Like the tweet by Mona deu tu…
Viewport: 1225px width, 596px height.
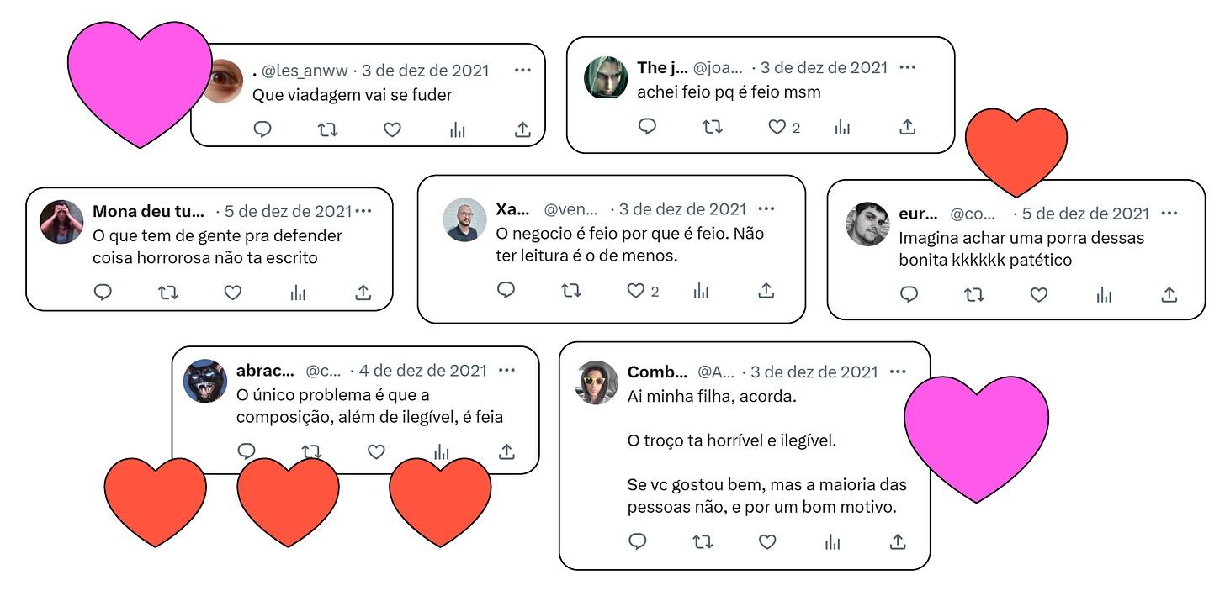coord(233,293)
